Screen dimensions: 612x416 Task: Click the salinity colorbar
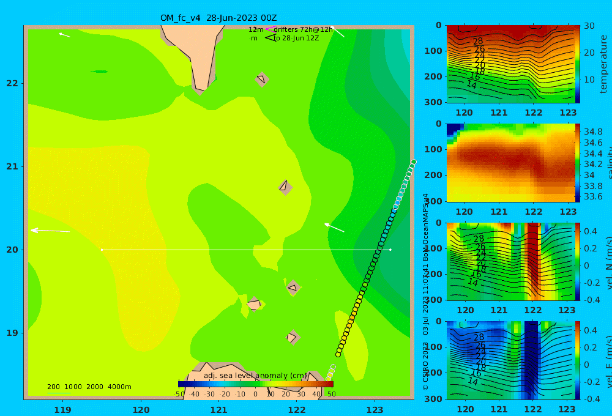[x=577, y=163]
